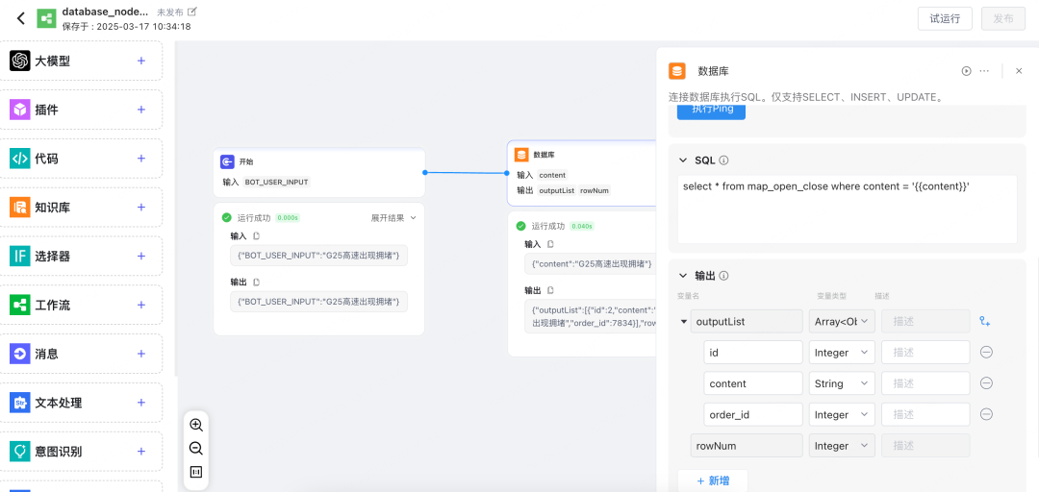Zoom in on the canvas
Image resolution: width=1039 pixels, height=492 pixels.
[196, 425]
